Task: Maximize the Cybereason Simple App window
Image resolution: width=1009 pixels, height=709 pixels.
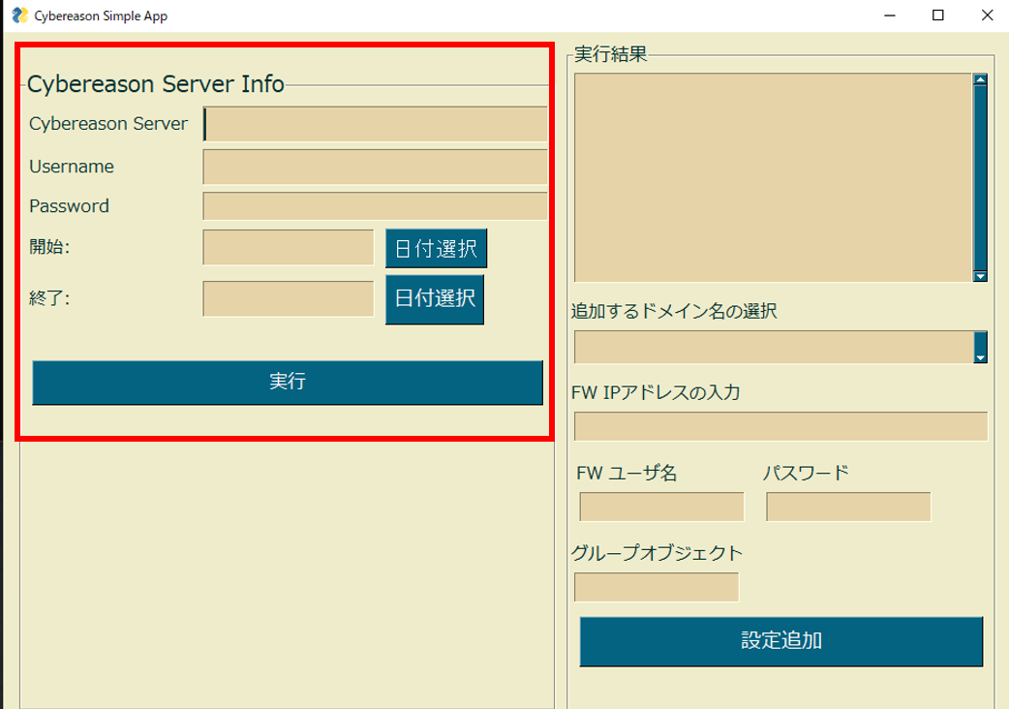Action: coord(938,15)
